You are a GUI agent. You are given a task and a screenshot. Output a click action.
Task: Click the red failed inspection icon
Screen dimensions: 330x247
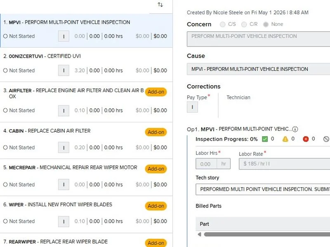pyautogui.click(x=306, y=139)
